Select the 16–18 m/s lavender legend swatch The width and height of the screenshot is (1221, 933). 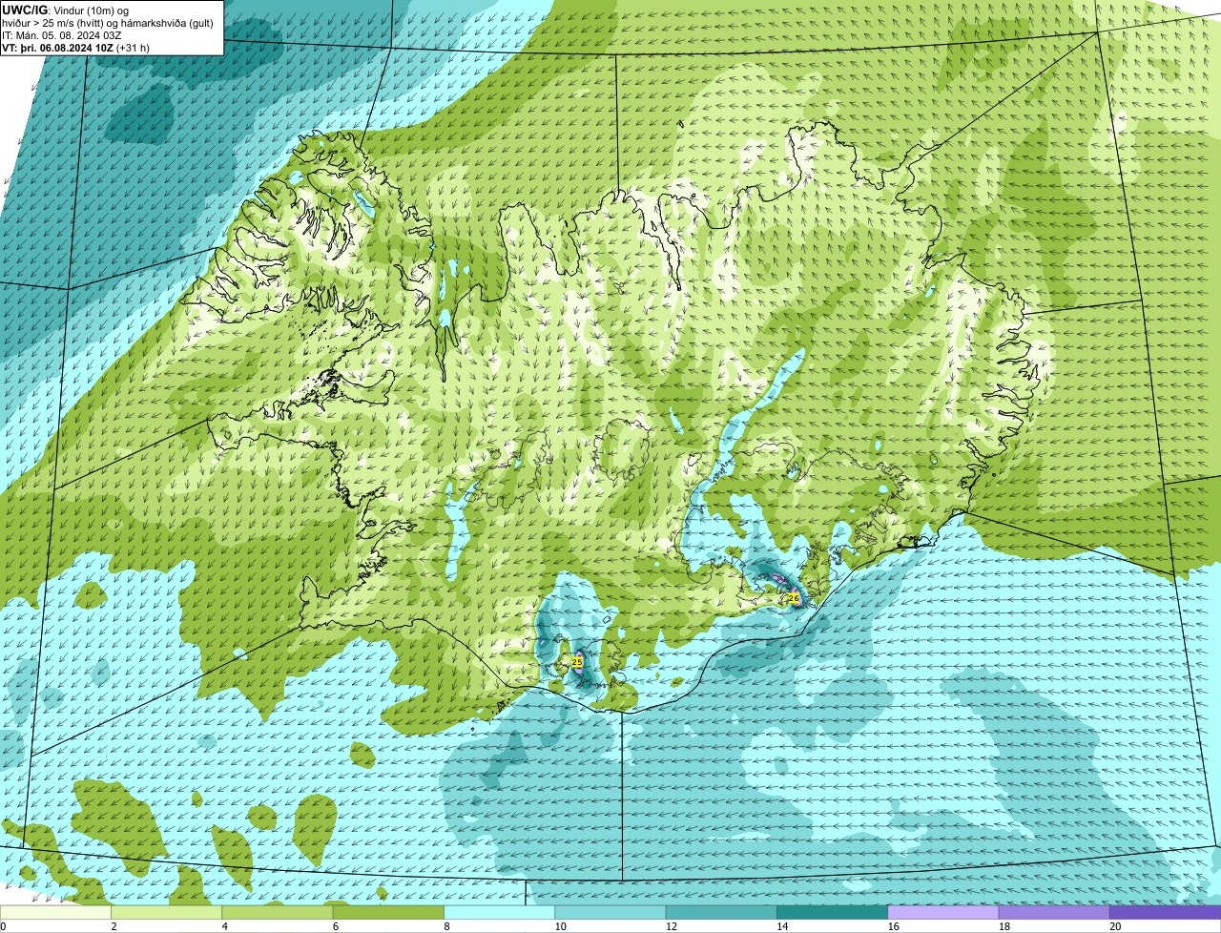click(x=943, y=912)
